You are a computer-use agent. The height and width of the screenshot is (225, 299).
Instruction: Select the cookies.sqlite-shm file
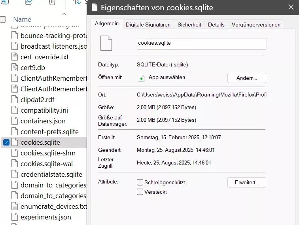point(49,153)
